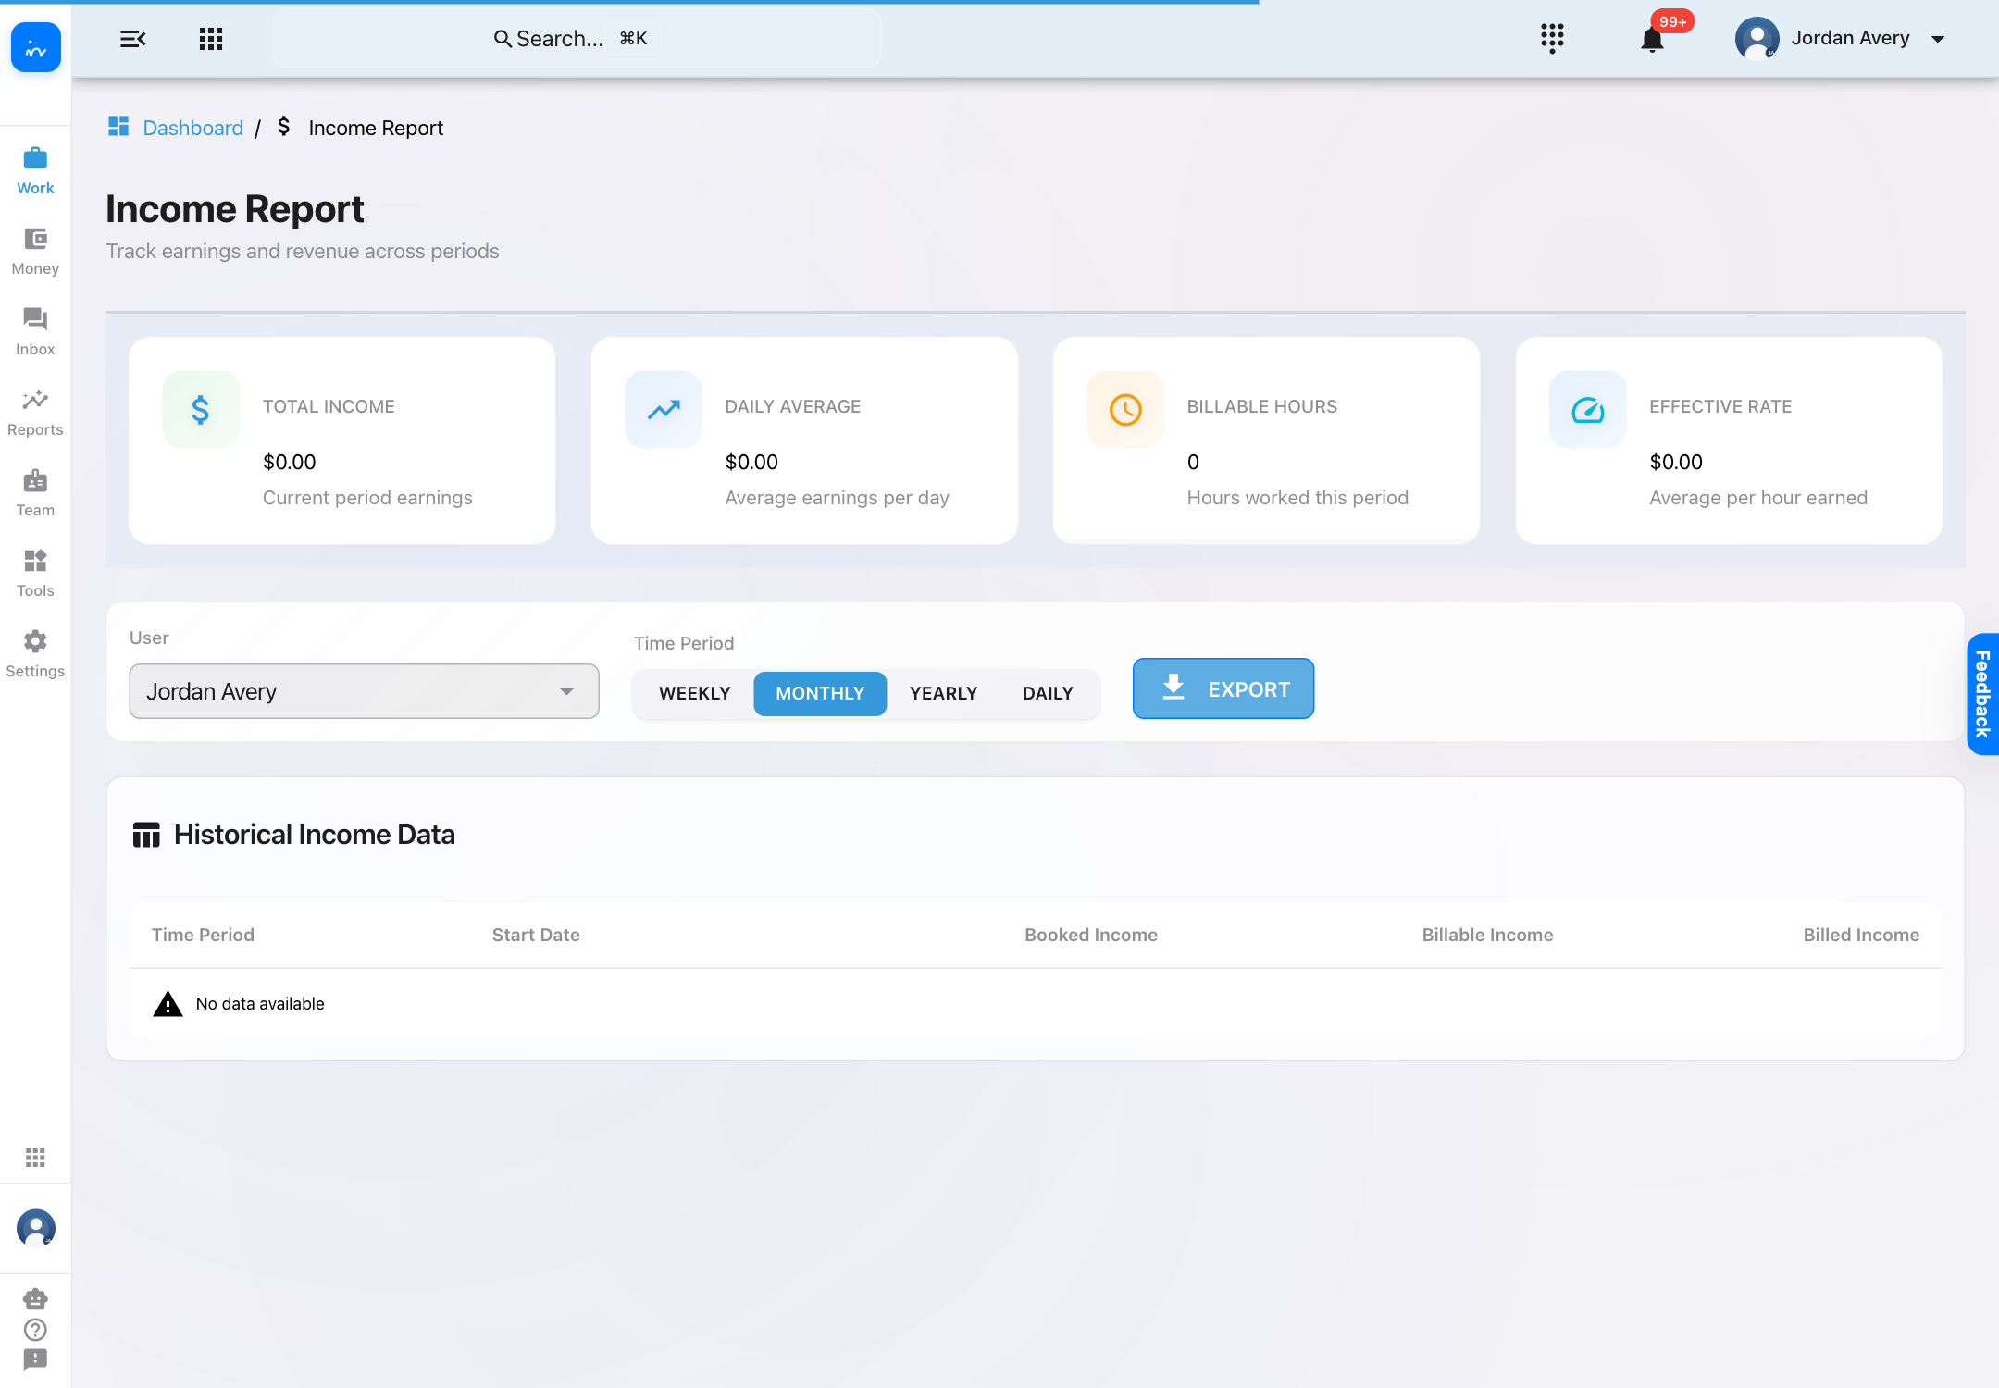Export the income report
The width and height of the screenshot is (1999, 1388).
point(1223,688)
